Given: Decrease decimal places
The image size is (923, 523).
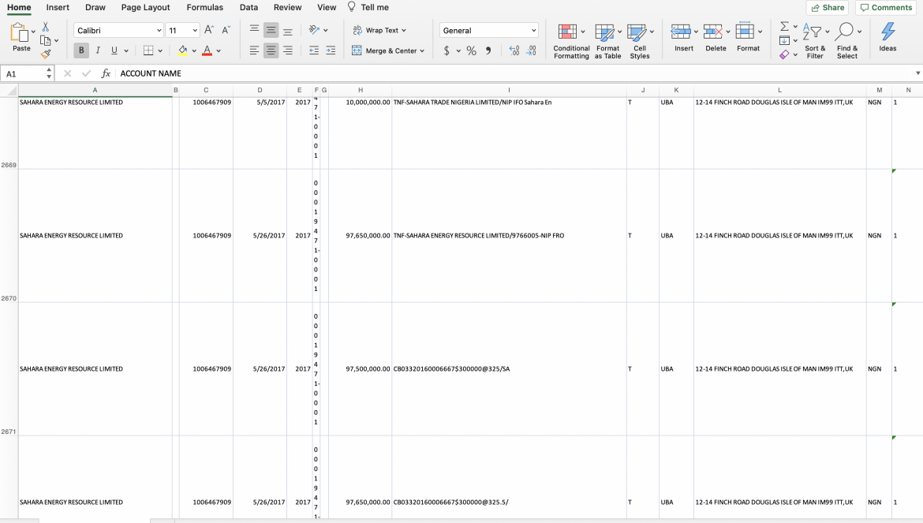Looking at the screenshot, I should coord(531,50).
